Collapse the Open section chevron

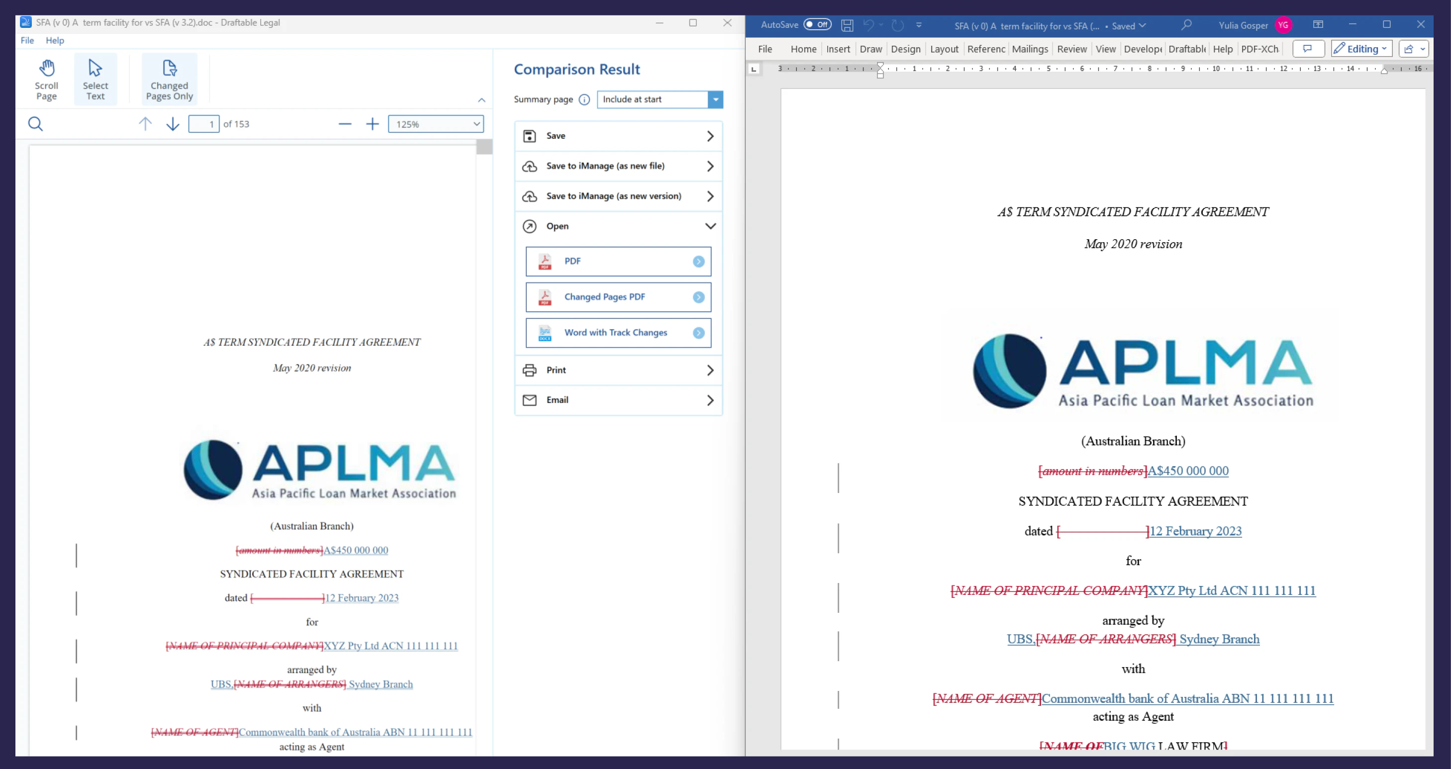click(710, 226)
